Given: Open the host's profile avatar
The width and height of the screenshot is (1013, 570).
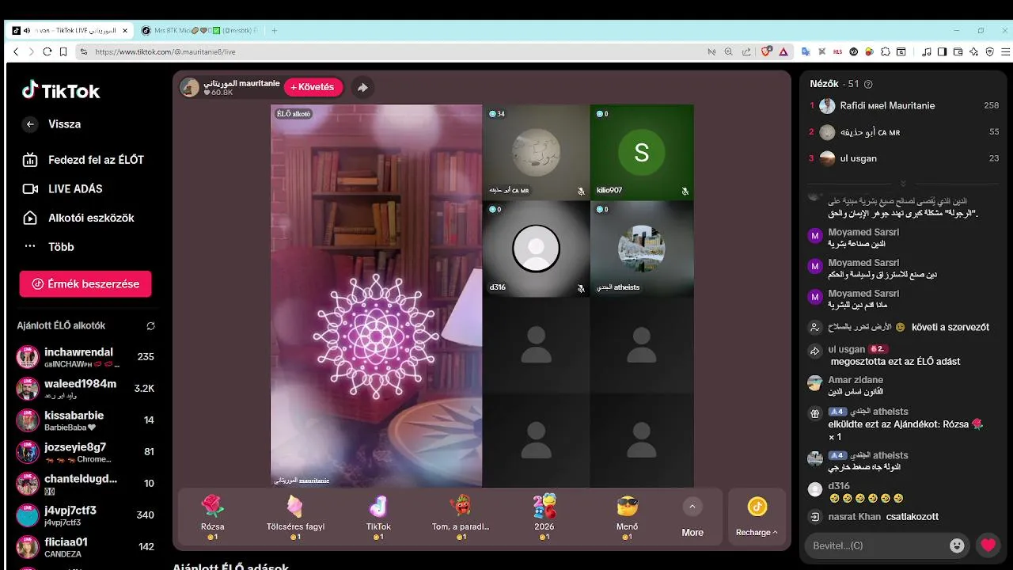Looking at the screenshot, I should [x=190, y=87].
